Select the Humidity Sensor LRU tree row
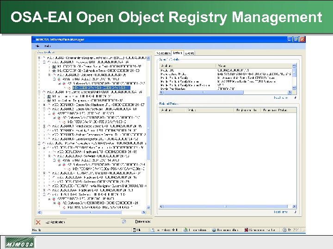The image size is (333, 249). click(94, 130)
